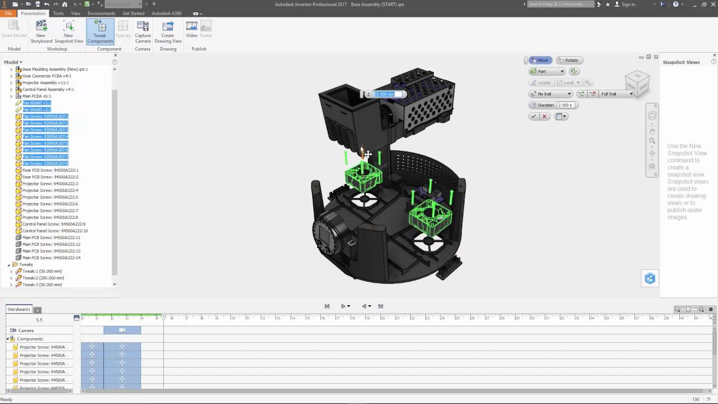The width and height of the screenshot is (718, 404).
Task: Click the search binoculars icon in the title bar
Action: point(599,4)
